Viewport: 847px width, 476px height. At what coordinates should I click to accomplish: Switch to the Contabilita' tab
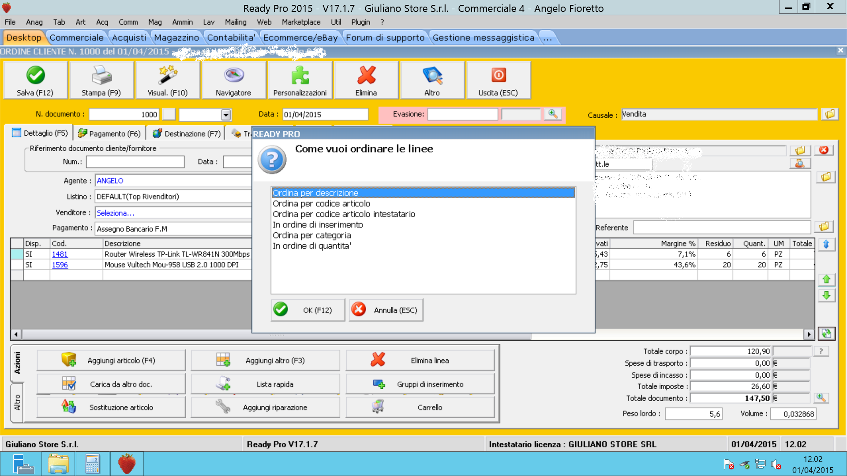(231, 37)
